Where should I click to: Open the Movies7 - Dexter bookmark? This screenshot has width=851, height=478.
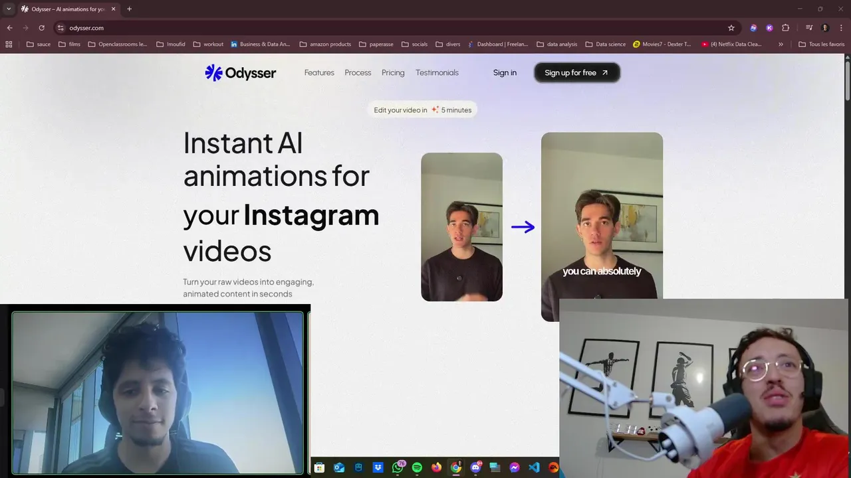[x=662, y=44]
